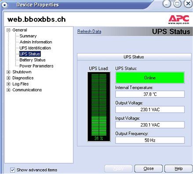Untick Show advanced items checkbox
The height and width of the screenshot is (174, 193).
12,170
